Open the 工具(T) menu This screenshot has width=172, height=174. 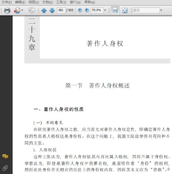61,2
